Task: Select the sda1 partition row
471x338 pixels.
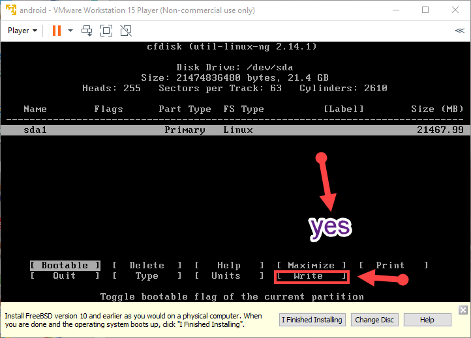Action: coord(235,130)
